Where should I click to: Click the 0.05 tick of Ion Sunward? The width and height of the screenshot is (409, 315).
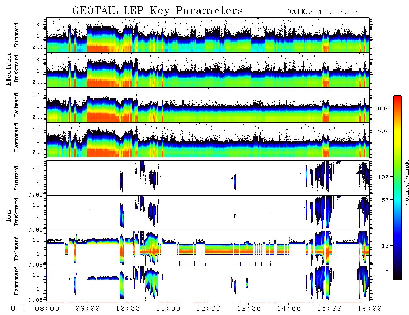click(x=35, y=194)
